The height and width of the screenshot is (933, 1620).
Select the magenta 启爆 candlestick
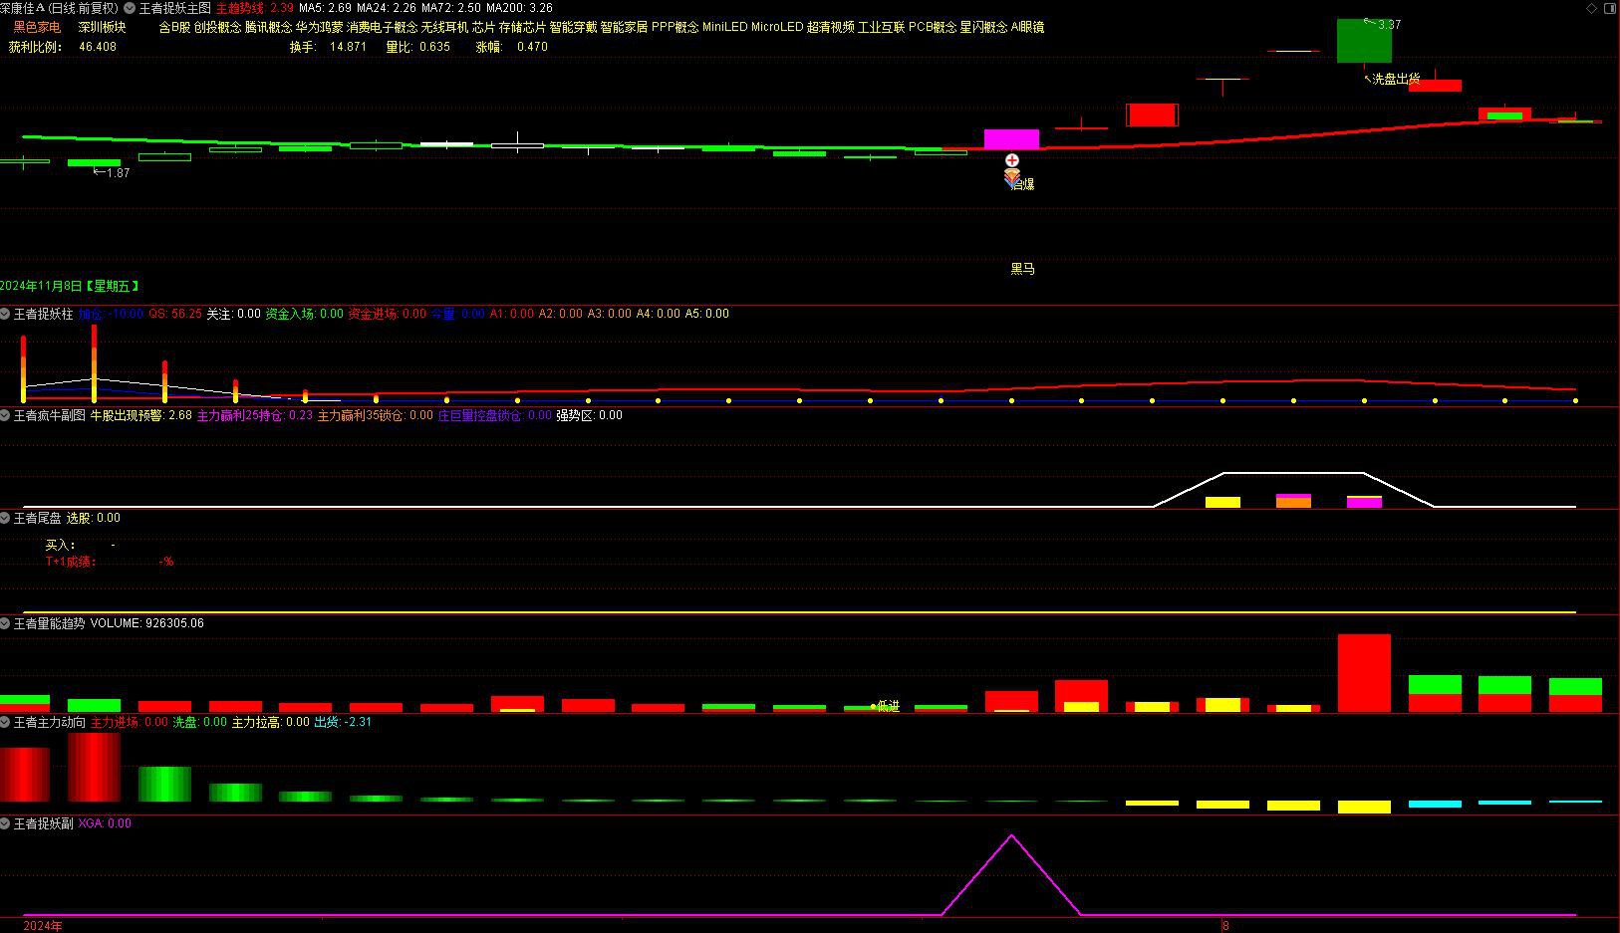click(x=1011, y=139)
